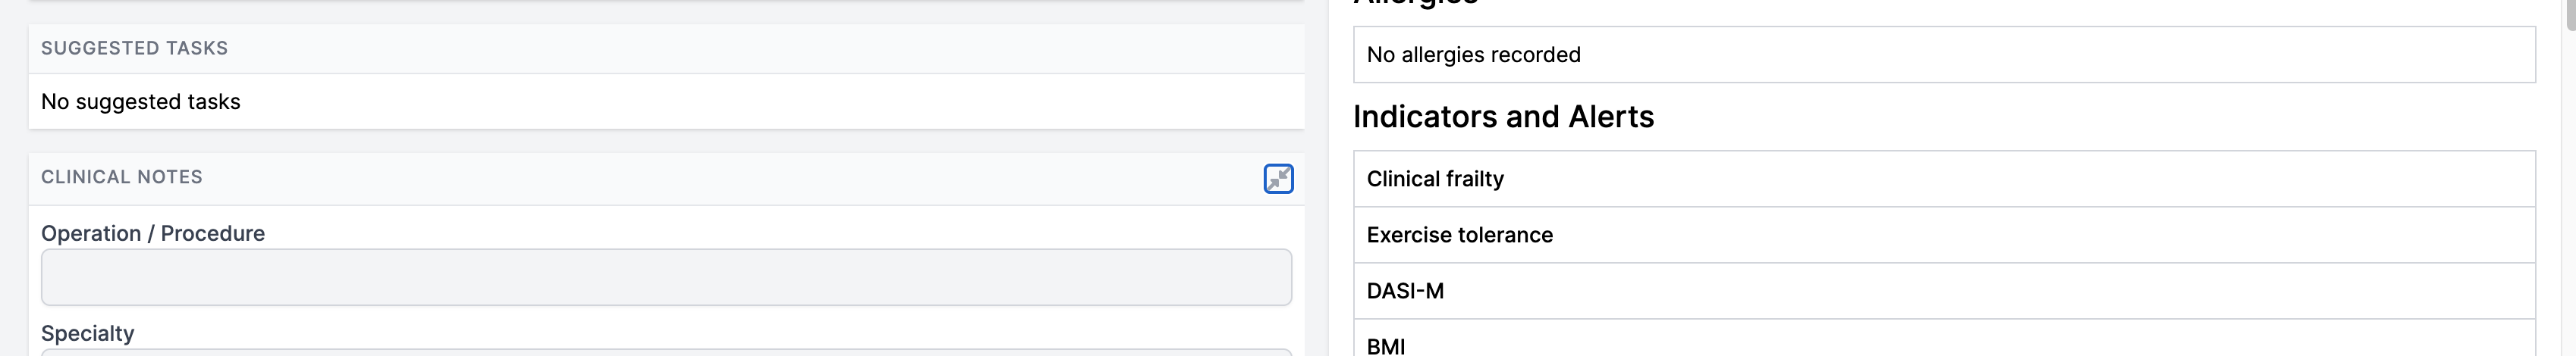Open the Exercise tolerance indicator row
The image size is (2576, 356).
click(x=1943, y=236)
